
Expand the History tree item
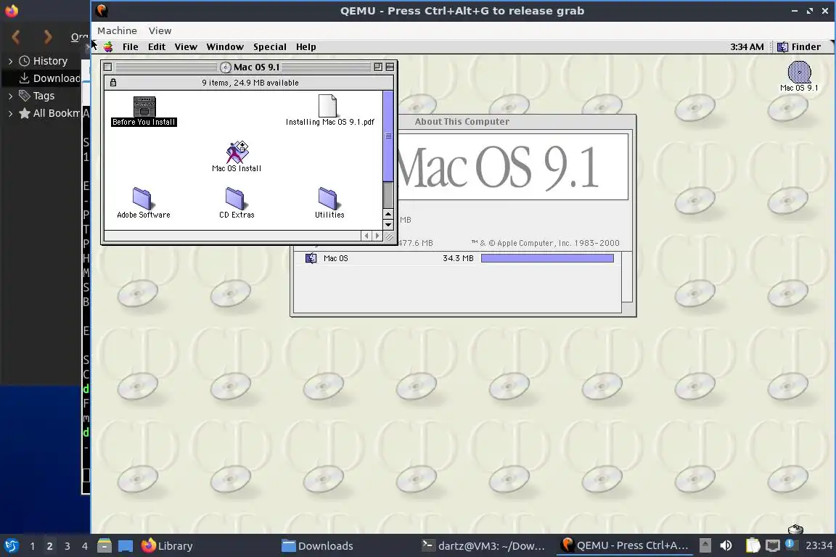(10, 62)
